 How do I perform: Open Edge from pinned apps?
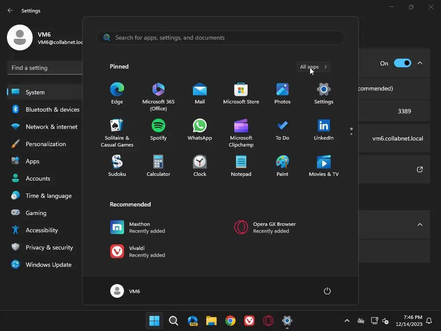point(117,94)
